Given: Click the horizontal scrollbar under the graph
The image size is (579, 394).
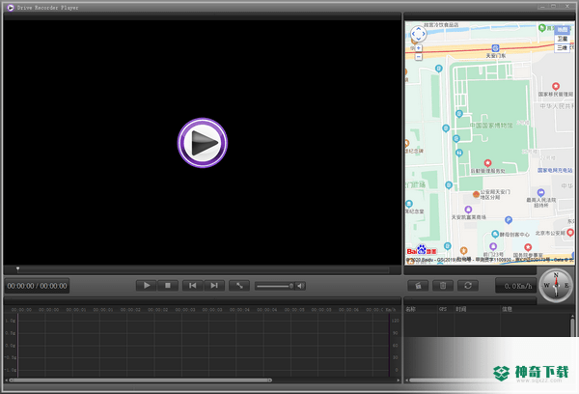Looking at the screenshot, I should point(140,380).
